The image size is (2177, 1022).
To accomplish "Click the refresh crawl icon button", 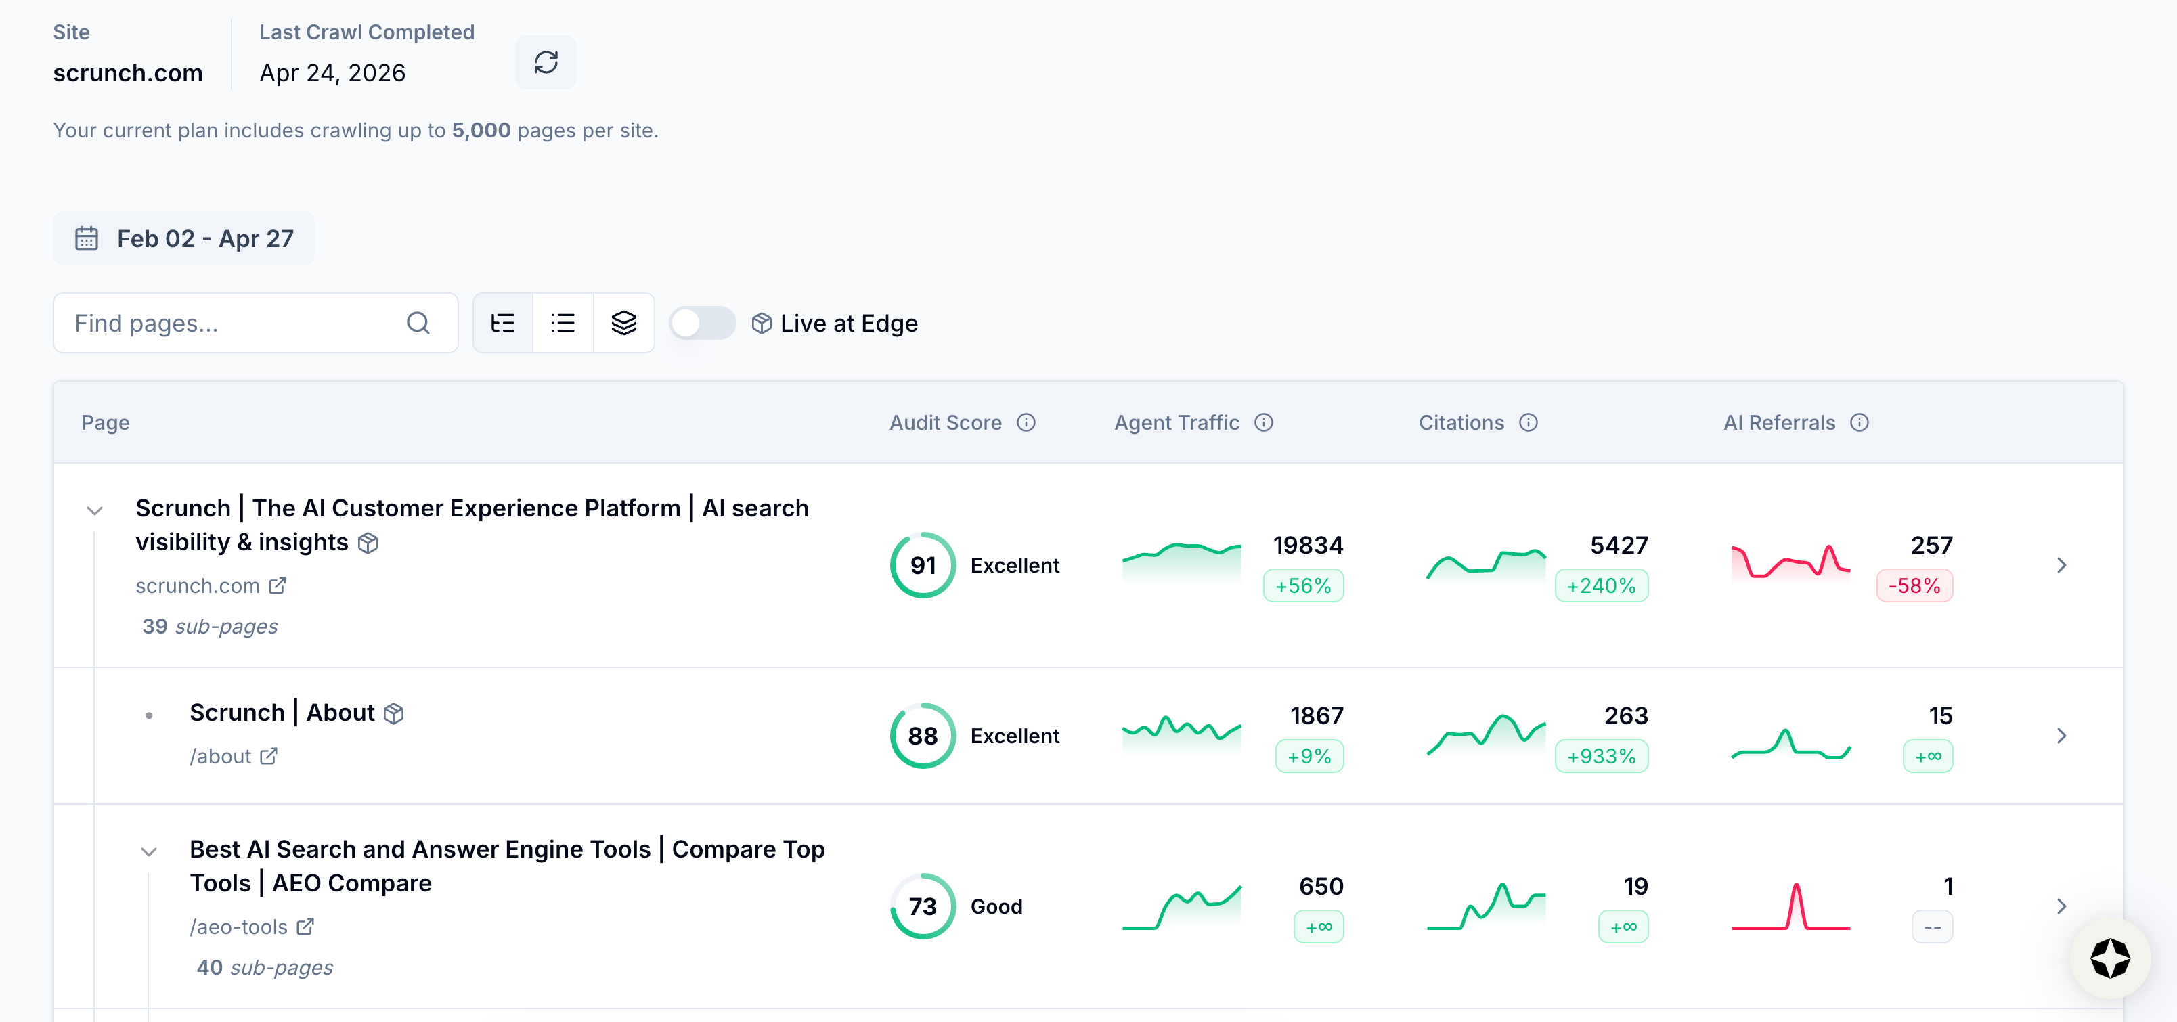I will point(546,62).
